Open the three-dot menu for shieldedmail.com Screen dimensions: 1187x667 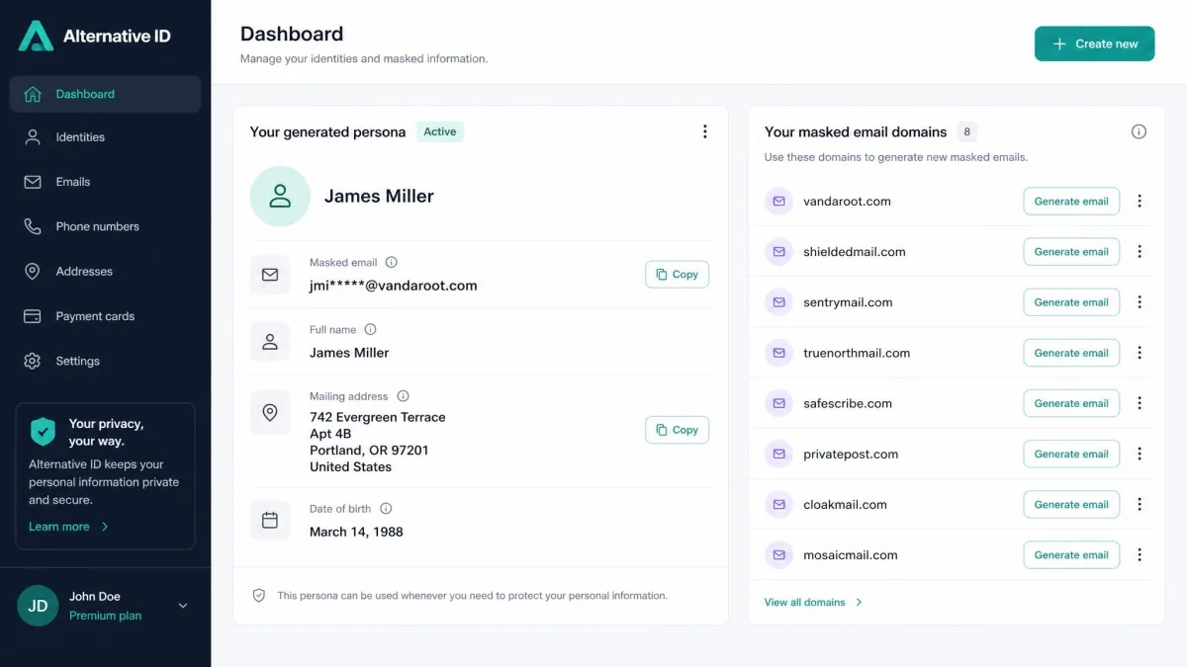tap(1140, 251)
